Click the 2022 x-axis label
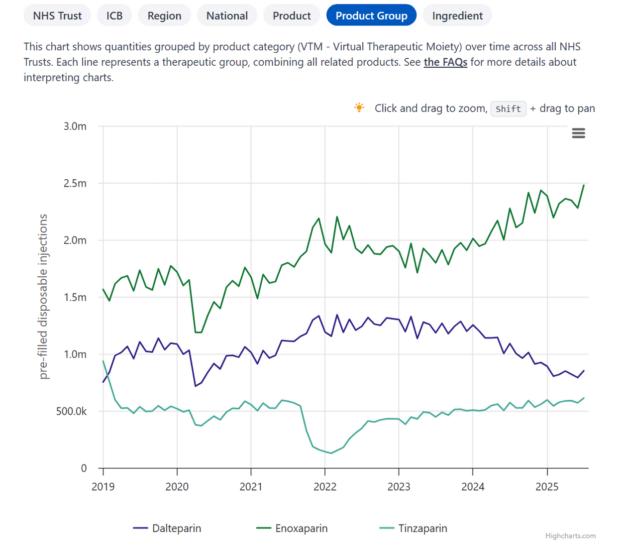The height and width of the screenshot is (550, 623). click(x=325, y=486)
